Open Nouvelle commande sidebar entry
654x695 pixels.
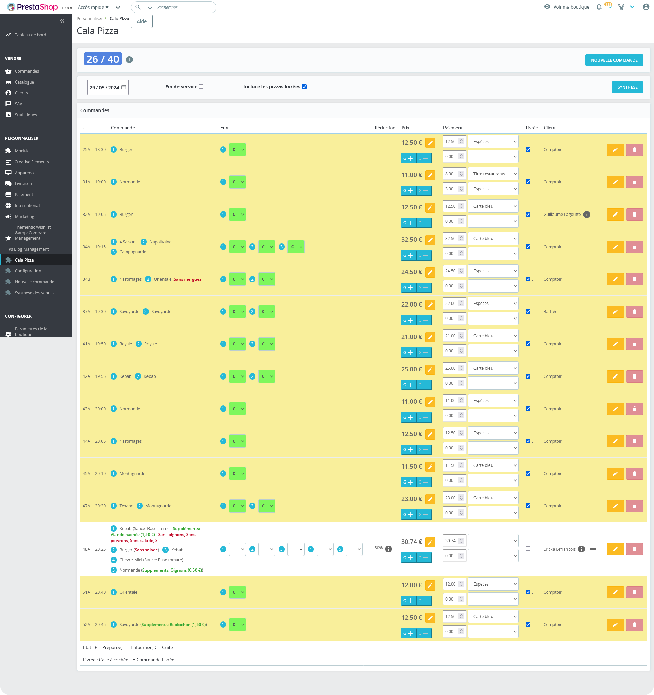[x=34, y=282]
